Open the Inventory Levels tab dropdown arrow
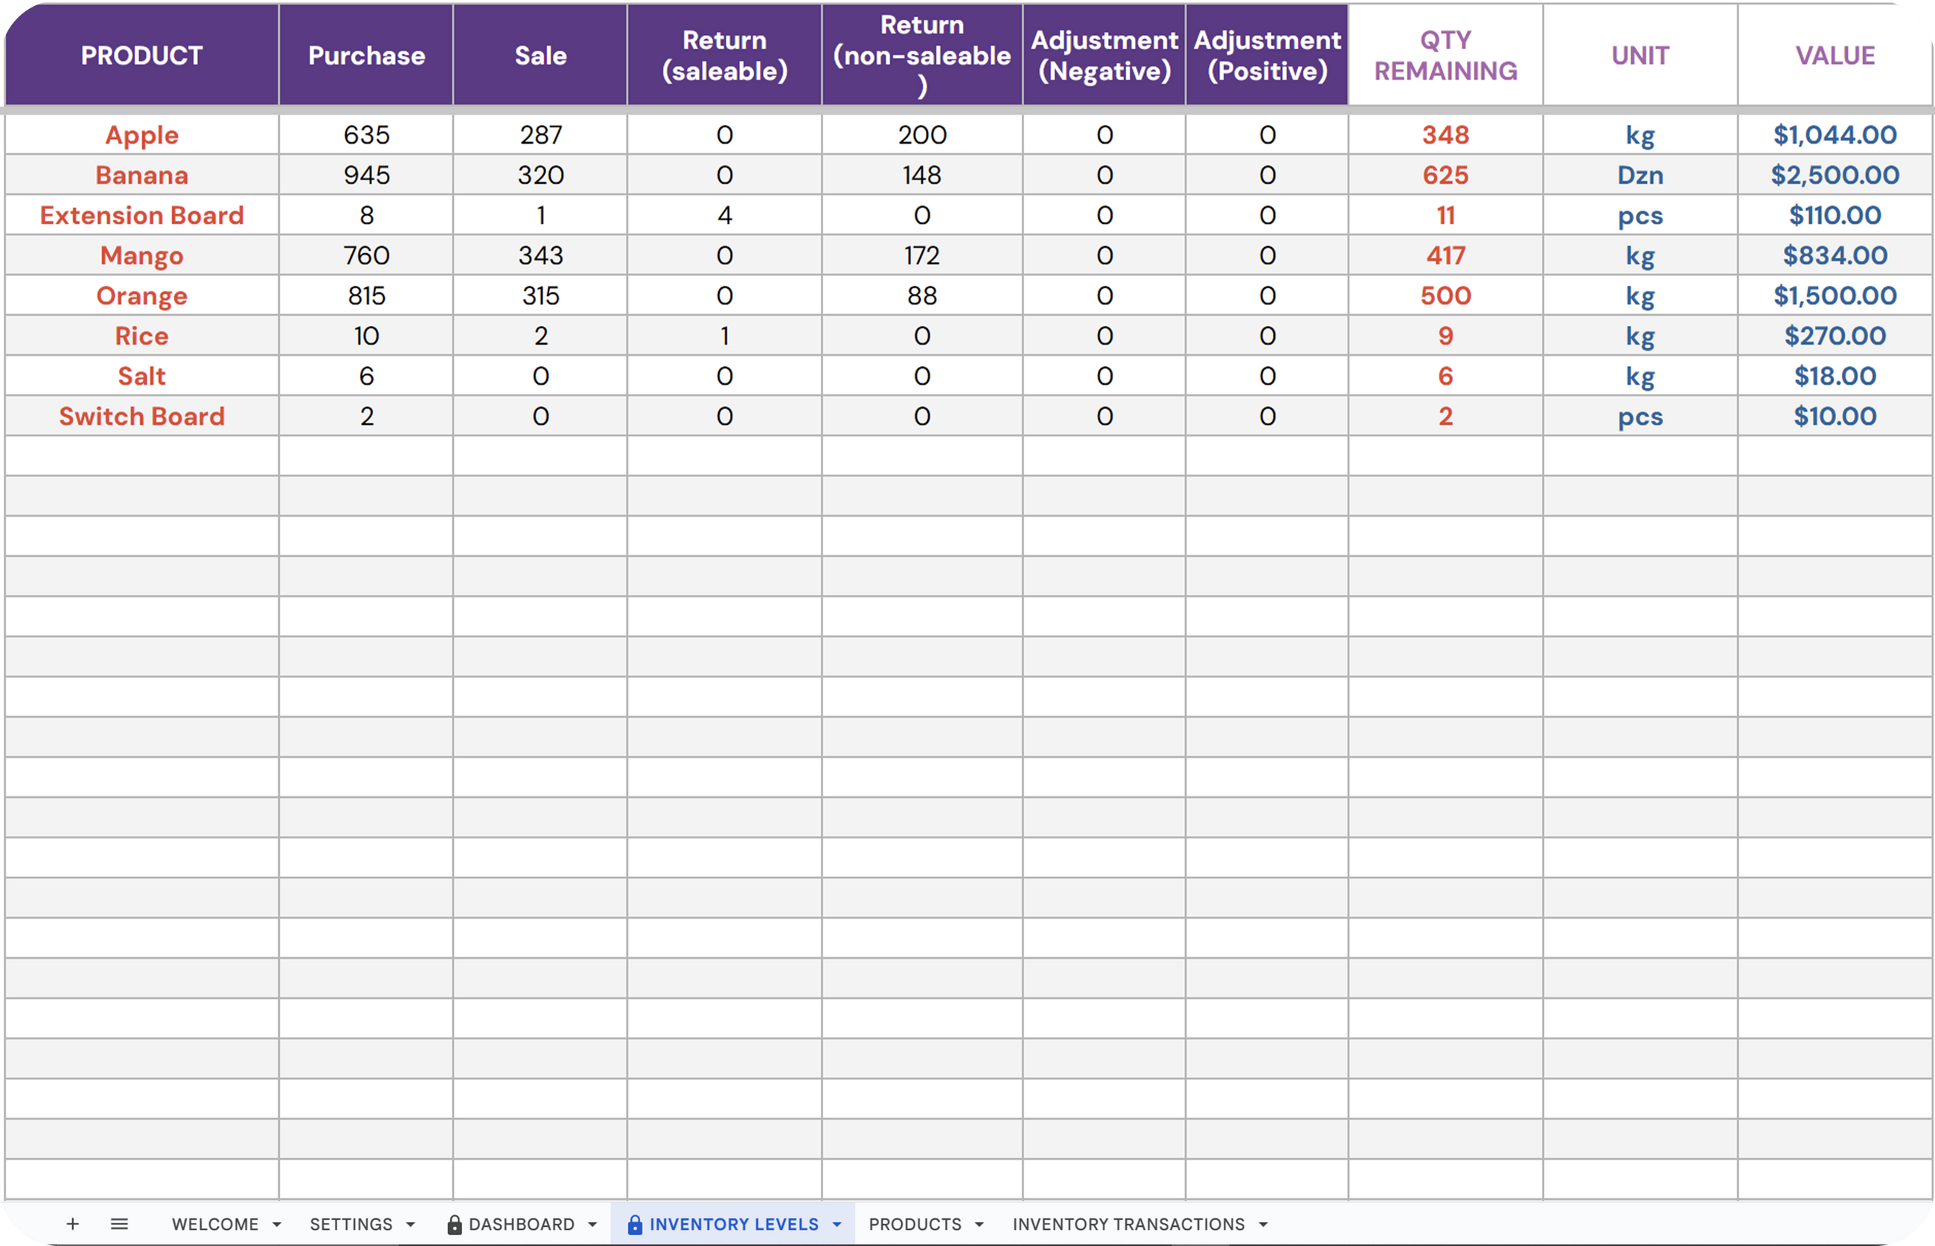 tap(837, 1225)
